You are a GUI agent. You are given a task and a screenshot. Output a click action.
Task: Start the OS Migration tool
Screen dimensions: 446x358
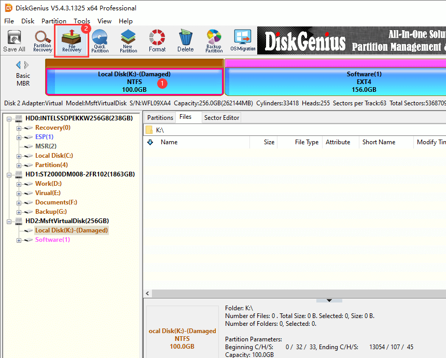pyautogui.click(x=243, y=41)
